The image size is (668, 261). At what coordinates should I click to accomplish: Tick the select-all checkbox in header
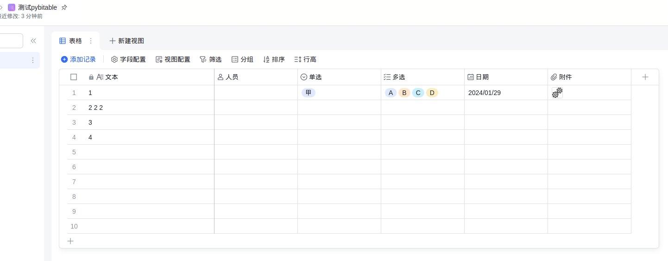click(x=74, y=77)
